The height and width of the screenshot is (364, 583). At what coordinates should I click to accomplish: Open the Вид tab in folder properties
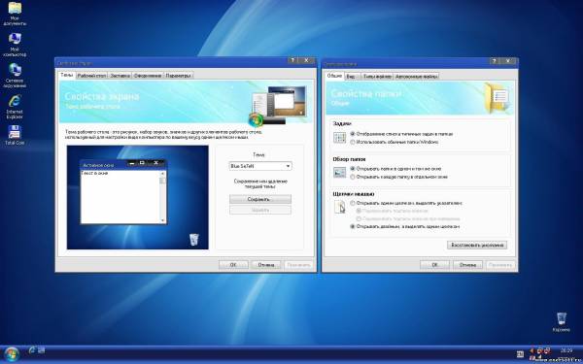[351, 77]
